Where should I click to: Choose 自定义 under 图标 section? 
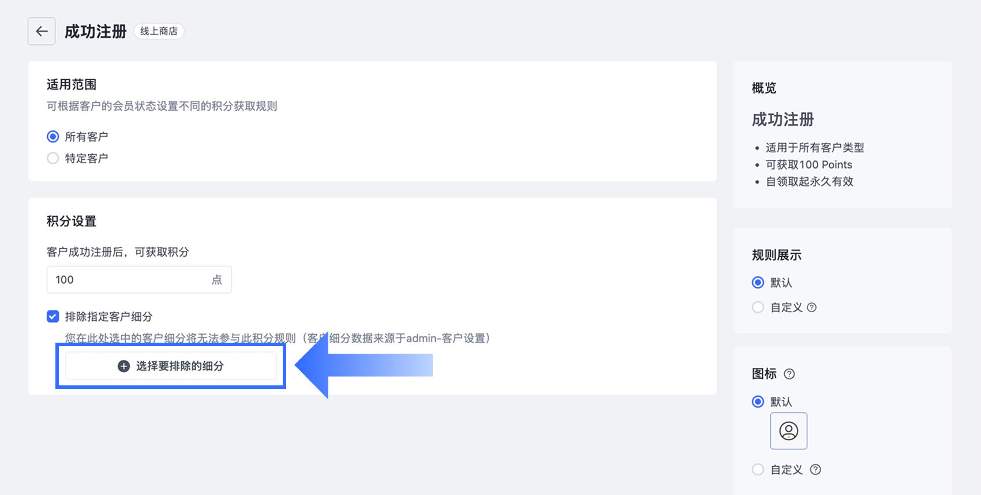pos(758,470)
